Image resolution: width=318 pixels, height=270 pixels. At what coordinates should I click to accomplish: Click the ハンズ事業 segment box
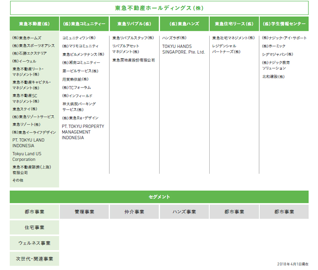(x=184, y=212)
